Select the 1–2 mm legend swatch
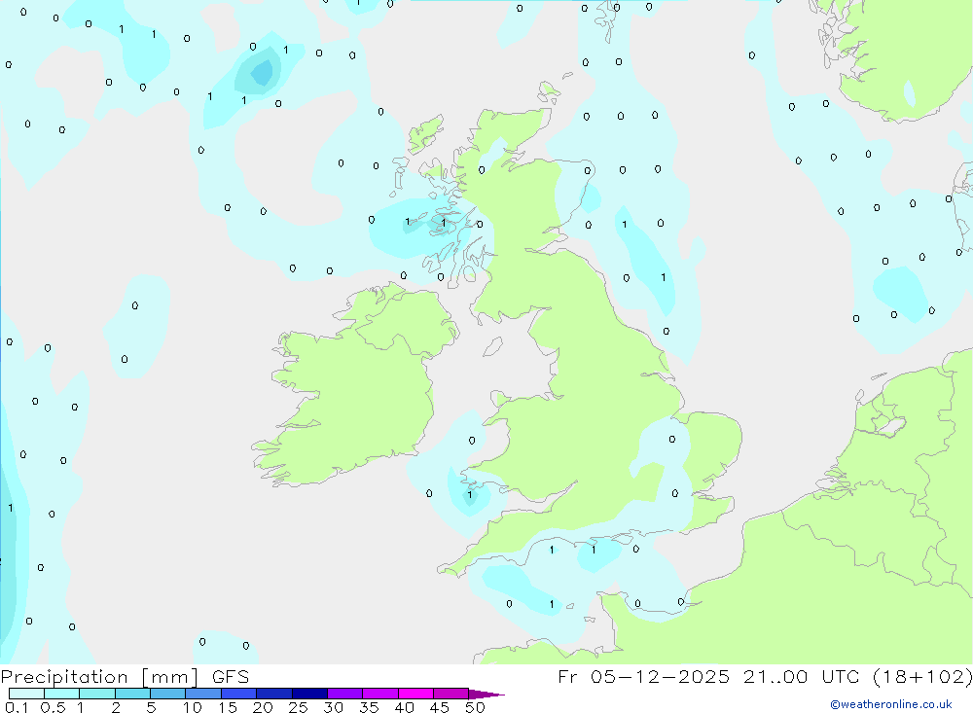This screenshot has width=973, height=713. pos(97,694)
